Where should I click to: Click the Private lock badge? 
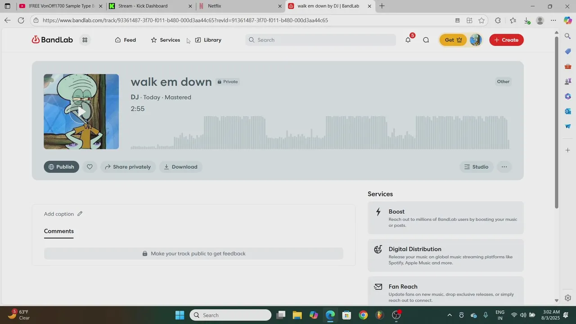pyautogui.click(x=228, y=81)
